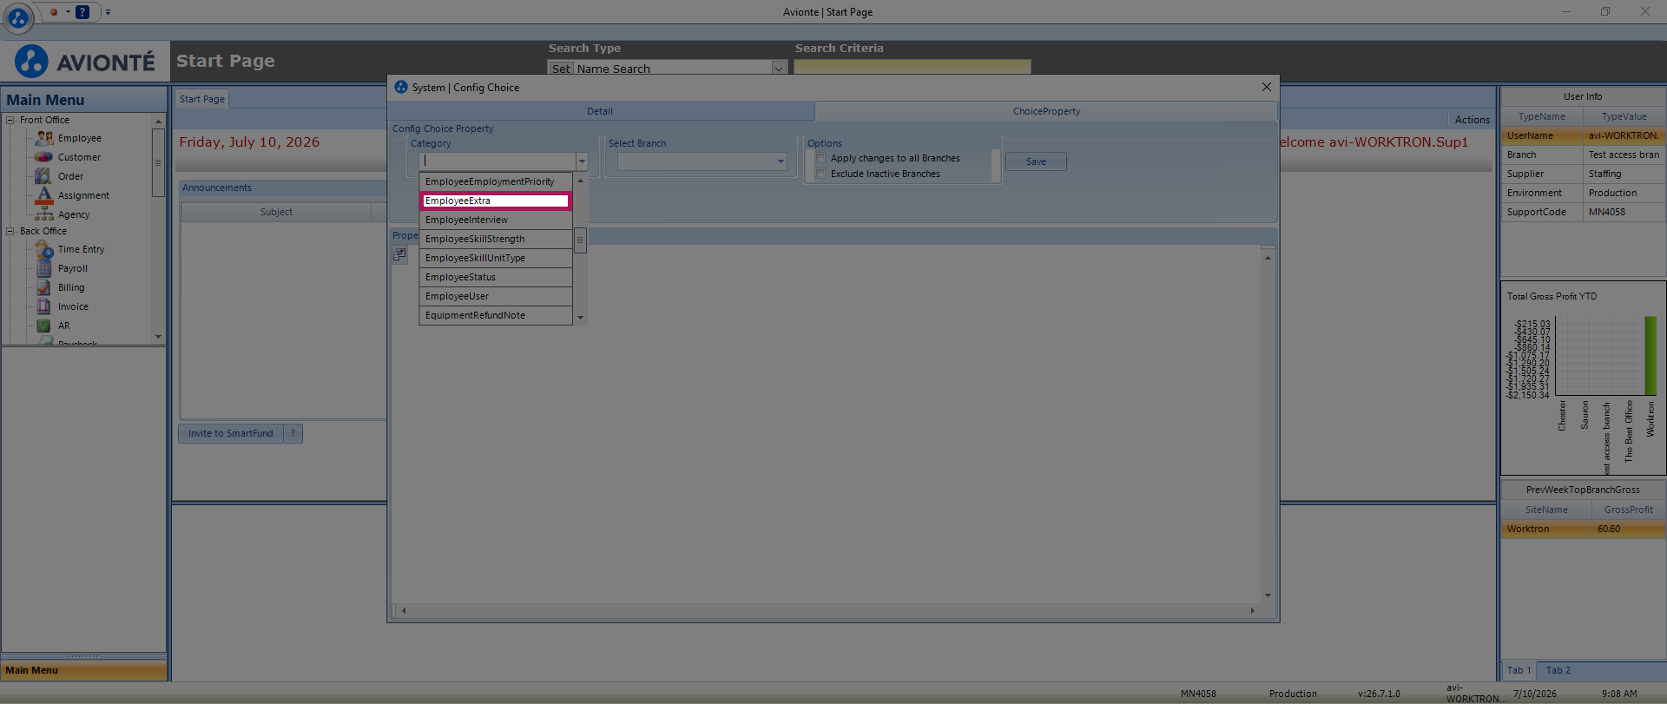Select EmployeeStatus from the category list
The image size is (1667, 704).
point(496,277)
